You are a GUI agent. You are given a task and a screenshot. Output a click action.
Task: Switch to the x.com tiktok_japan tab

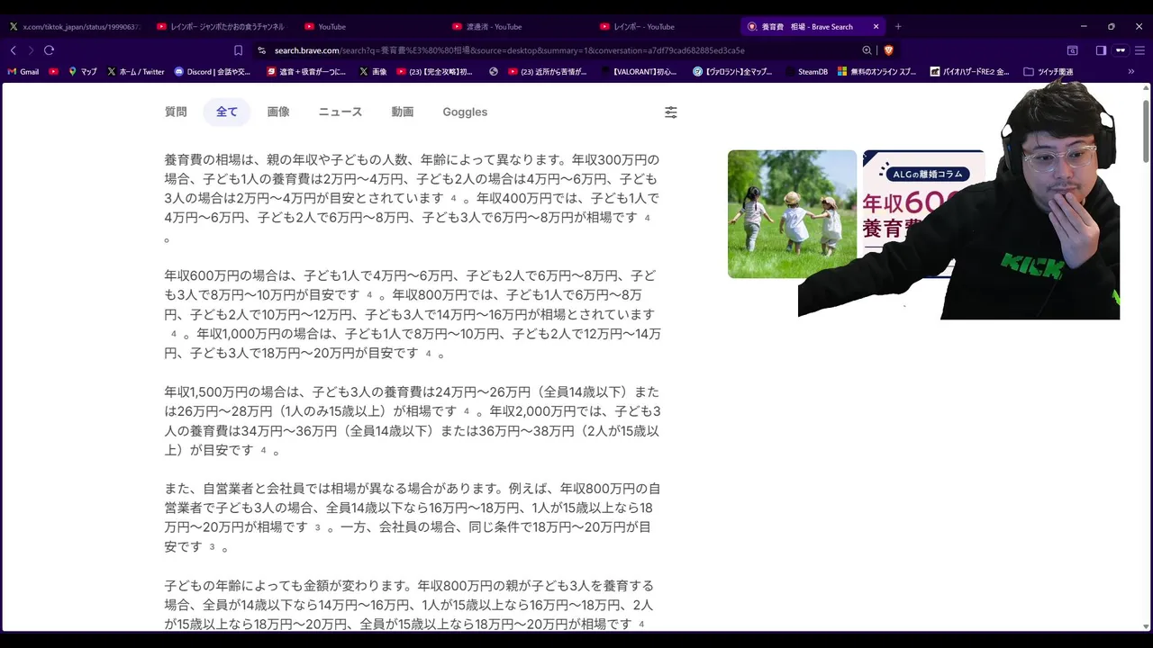[x=74, y=26]
